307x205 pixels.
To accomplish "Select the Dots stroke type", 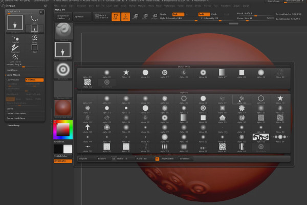I will pos(34,19).
